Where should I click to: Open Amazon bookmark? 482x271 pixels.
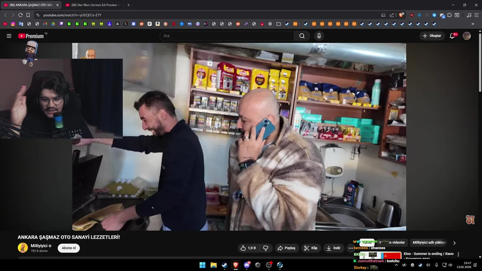pyautogui.click(x=157, y=24)
